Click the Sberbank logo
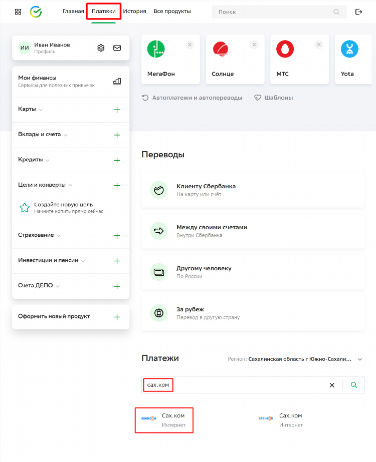 pos(36,12)
